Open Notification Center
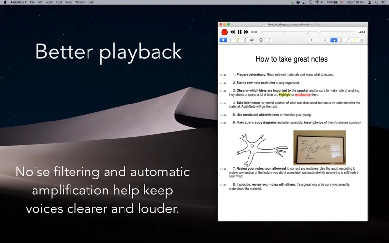The image size is (389, 243). [x=384, y=2]
